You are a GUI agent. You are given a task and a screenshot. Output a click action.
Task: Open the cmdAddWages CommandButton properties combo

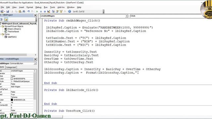tap(18, 63)
